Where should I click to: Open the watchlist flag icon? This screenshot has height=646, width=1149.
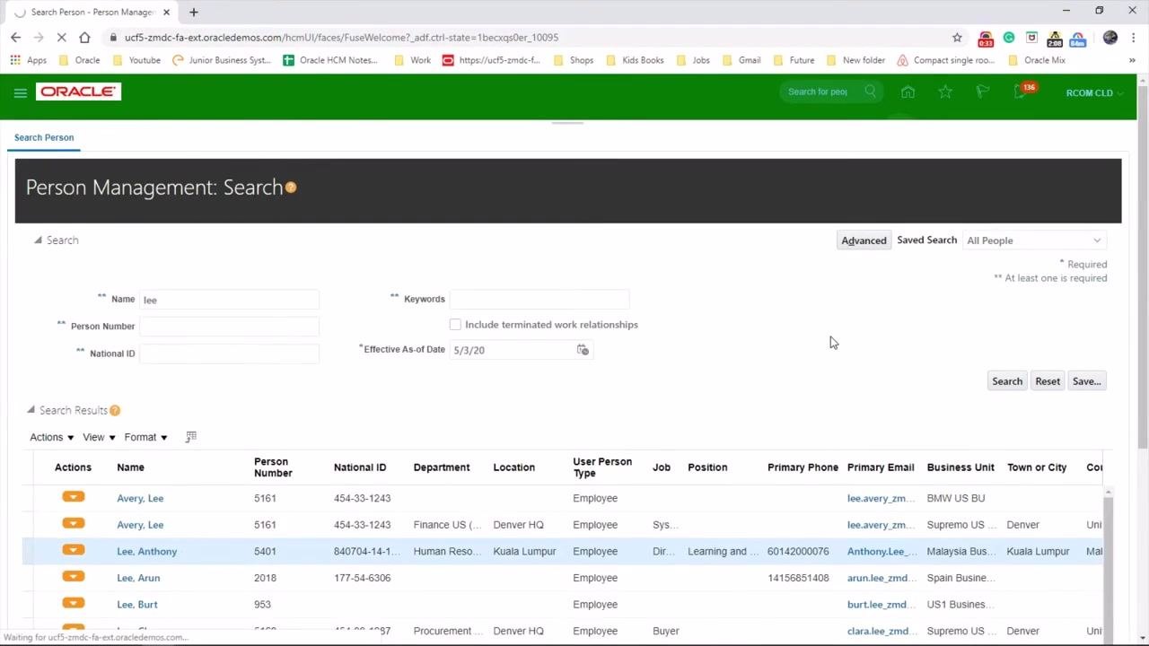click(982, 92)
